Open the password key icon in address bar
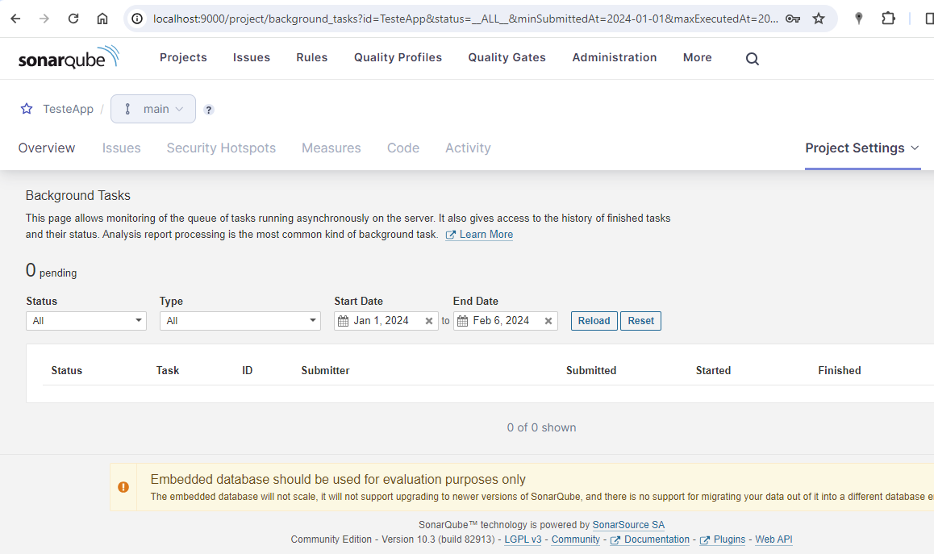 coord(792,19)
